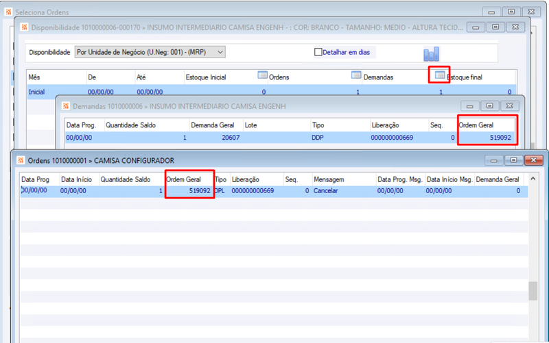Click the Estoque Inicial column header
The image size is (549, 343).
(206, 77)
